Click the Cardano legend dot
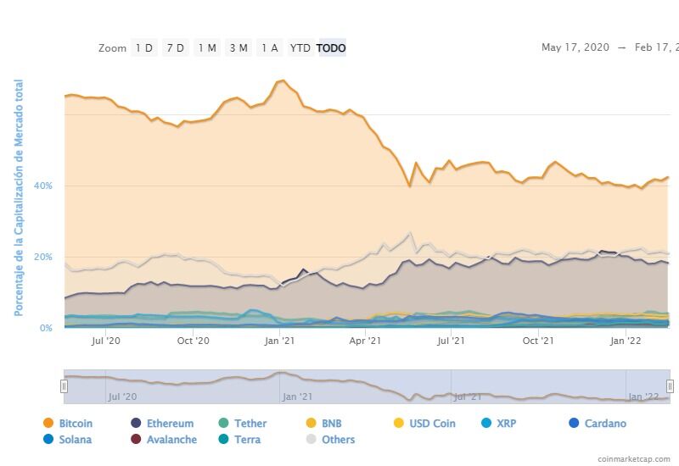The height and width of the screenshot is (466, 679). tap(575, 423)
